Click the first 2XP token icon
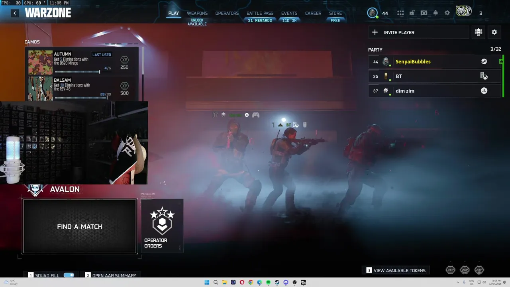This screenshot has width=510, height=287. 451,270
